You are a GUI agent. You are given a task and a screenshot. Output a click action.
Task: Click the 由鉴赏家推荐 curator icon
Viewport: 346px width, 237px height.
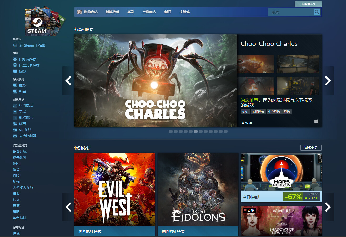tap(15, 65)
